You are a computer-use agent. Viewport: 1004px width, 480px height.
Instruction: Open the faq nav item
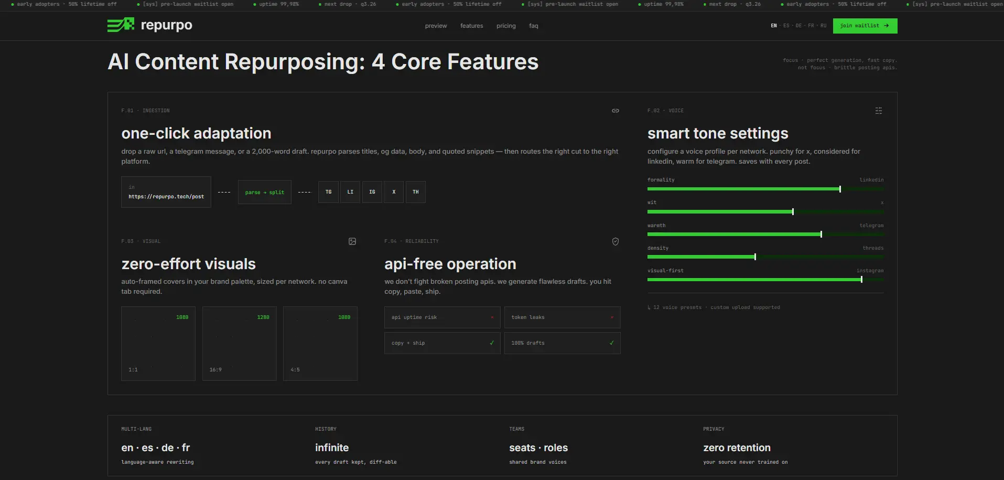534,26
